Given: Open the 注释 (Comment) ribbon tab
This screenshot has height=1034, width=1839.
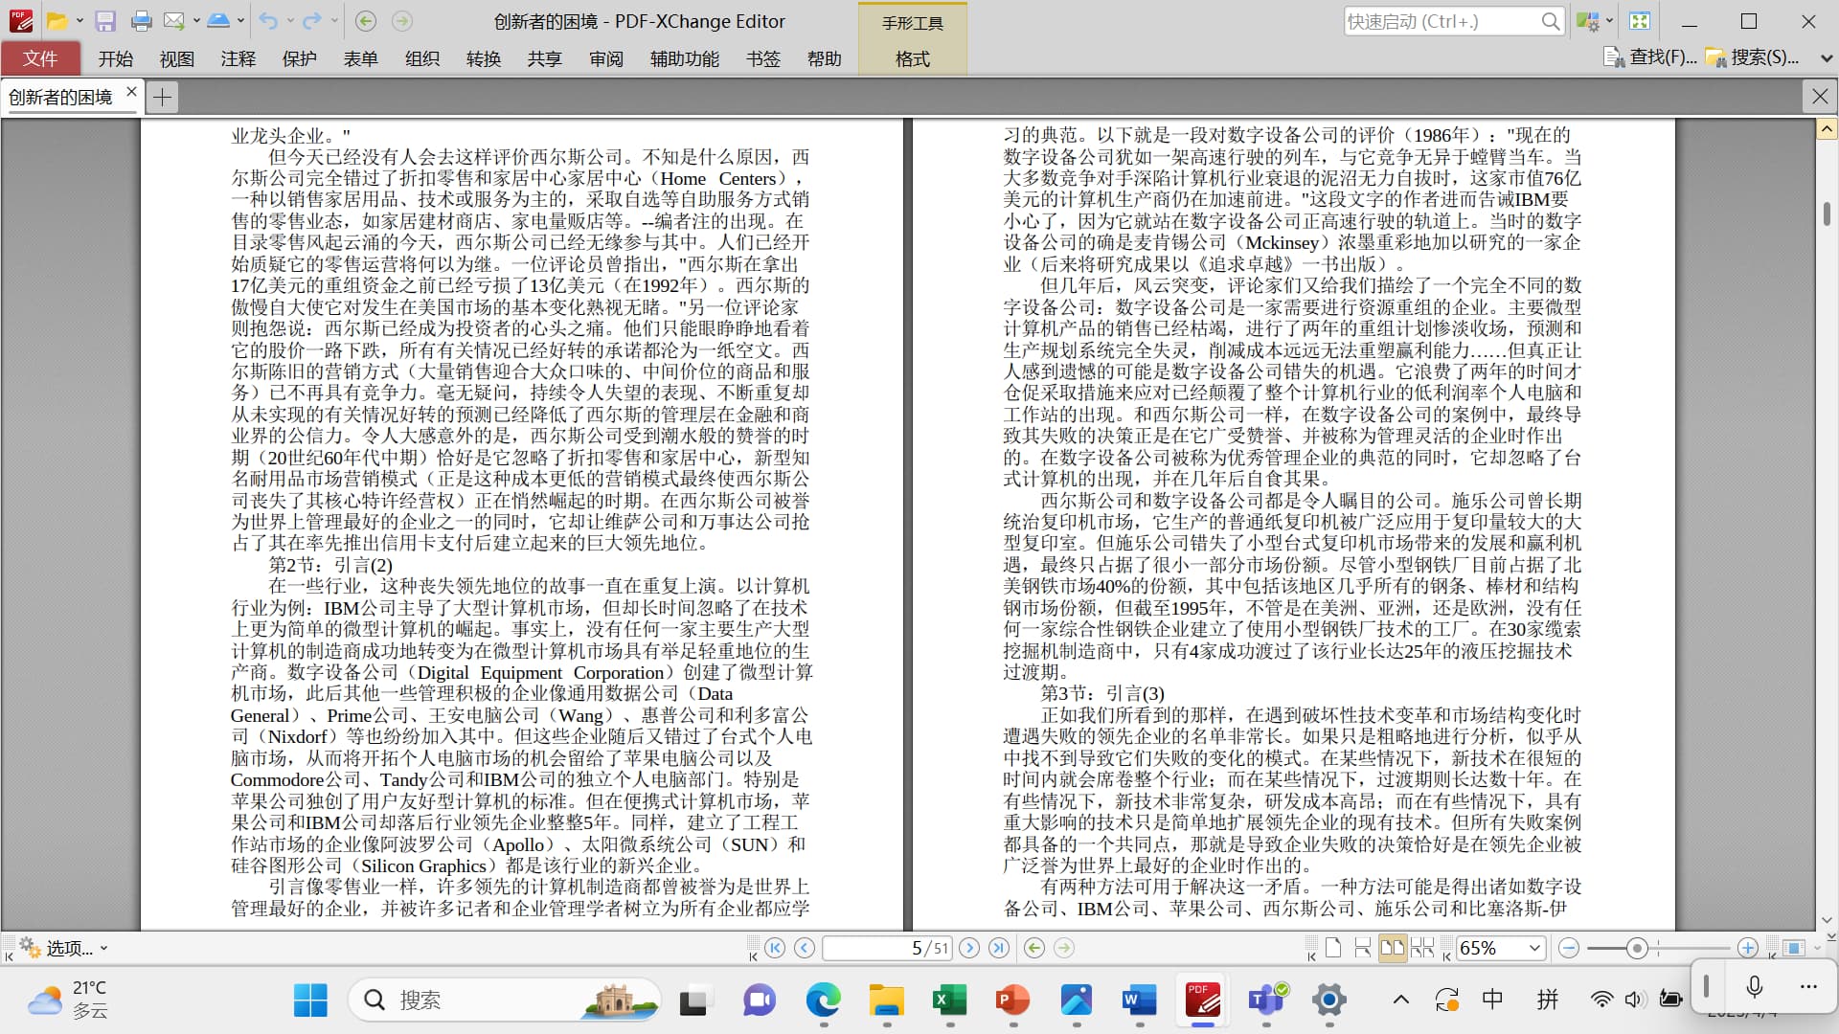Looking at the screenshot, I should tap(238, 58).
